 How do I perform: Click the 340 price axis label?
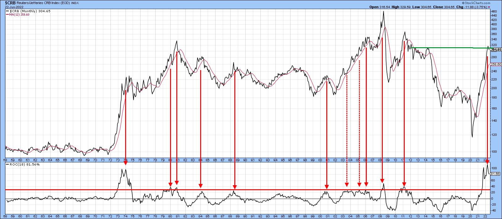click(x=494, y=39)
